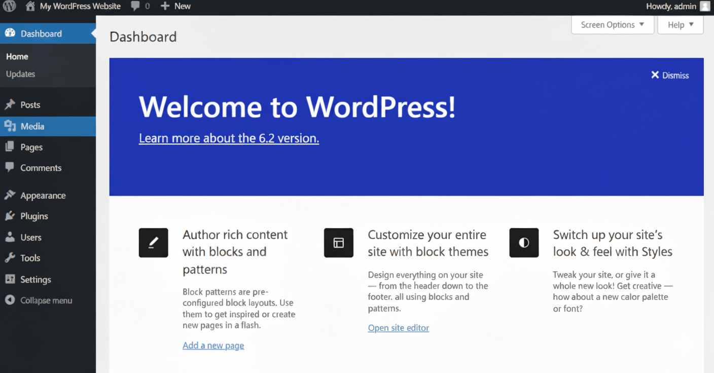
Task: Open Settings using the gear-style icon
Action: 11,279
